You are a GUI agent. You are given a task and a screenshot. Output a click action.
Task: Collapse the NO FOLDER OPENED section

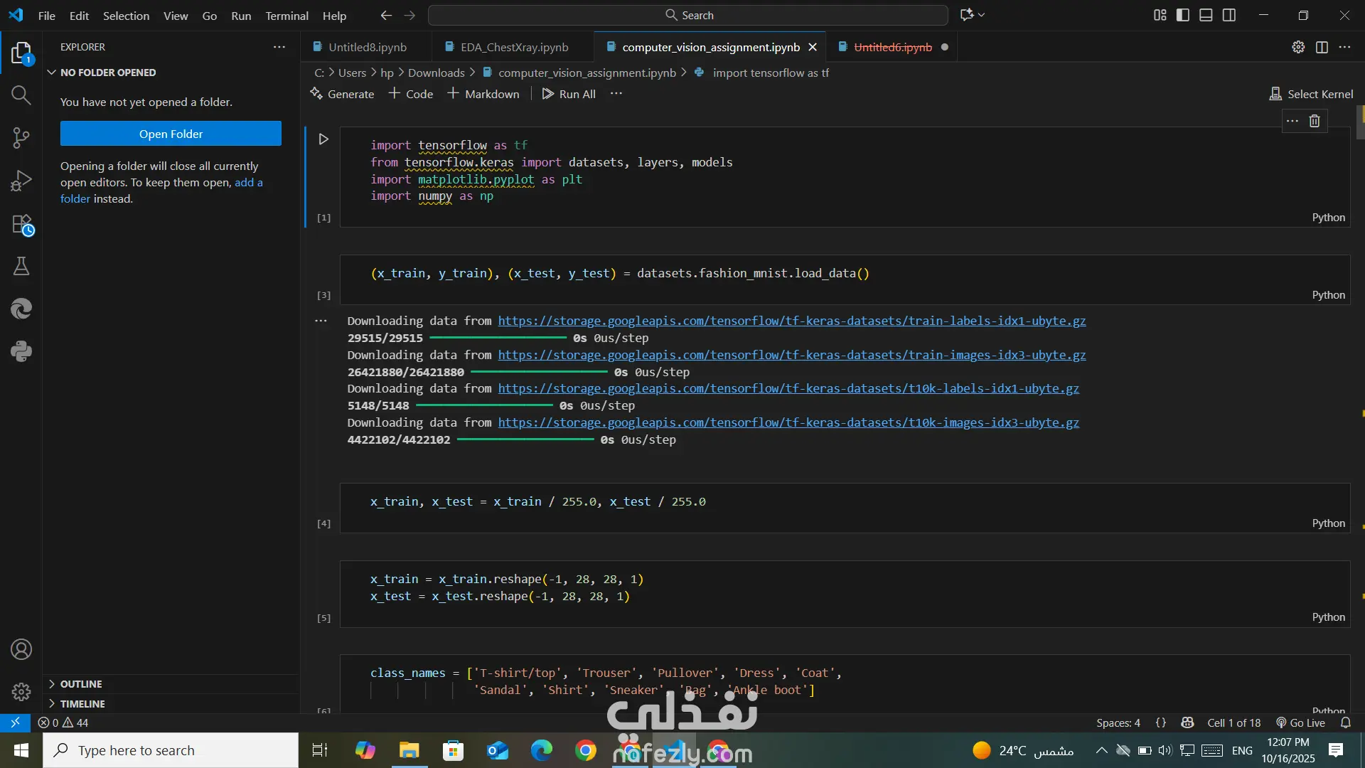(x=107, y=73)
